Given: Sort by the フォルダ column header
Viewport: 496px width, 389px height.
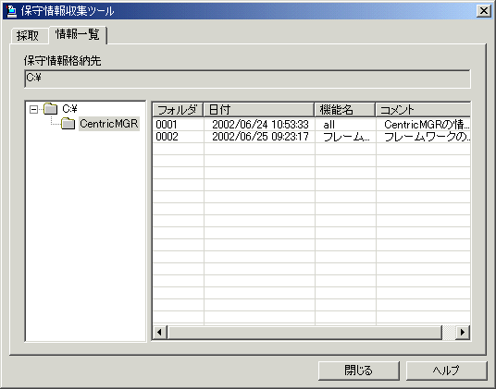Looking at the screenshot, I should pyautogui.click(x=178, y=110).
